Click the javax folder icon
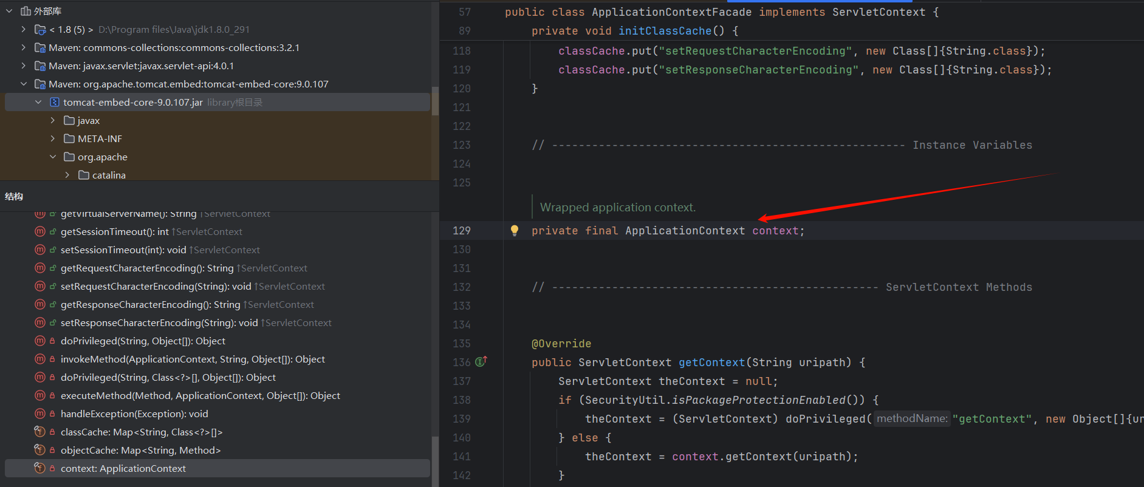1144x487 pixels. (69, 120)
